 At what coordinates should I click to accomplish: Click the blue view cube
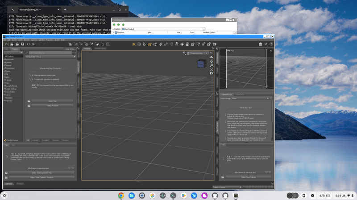coord(202,64)
